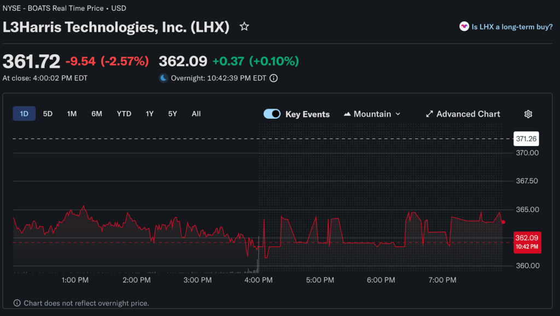The height and width of the screenshot is (316, 560).
Task: Click the mountain chart type icon
Action: [347, 114]
